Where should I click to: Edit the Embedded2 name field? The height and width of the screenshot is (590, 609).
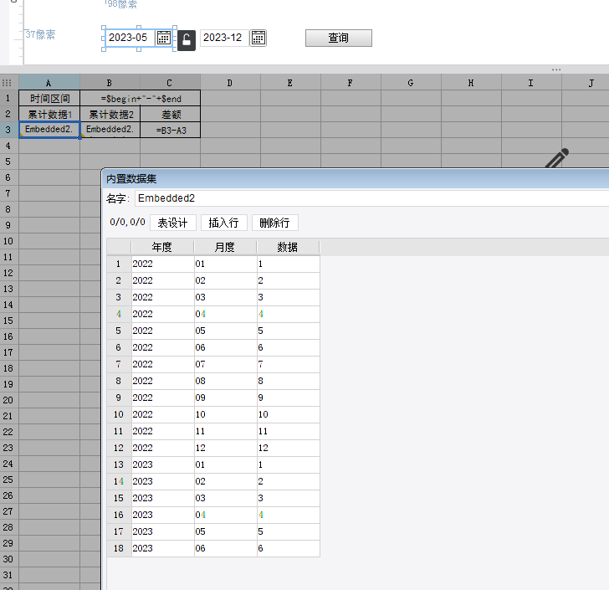(371, 198)
